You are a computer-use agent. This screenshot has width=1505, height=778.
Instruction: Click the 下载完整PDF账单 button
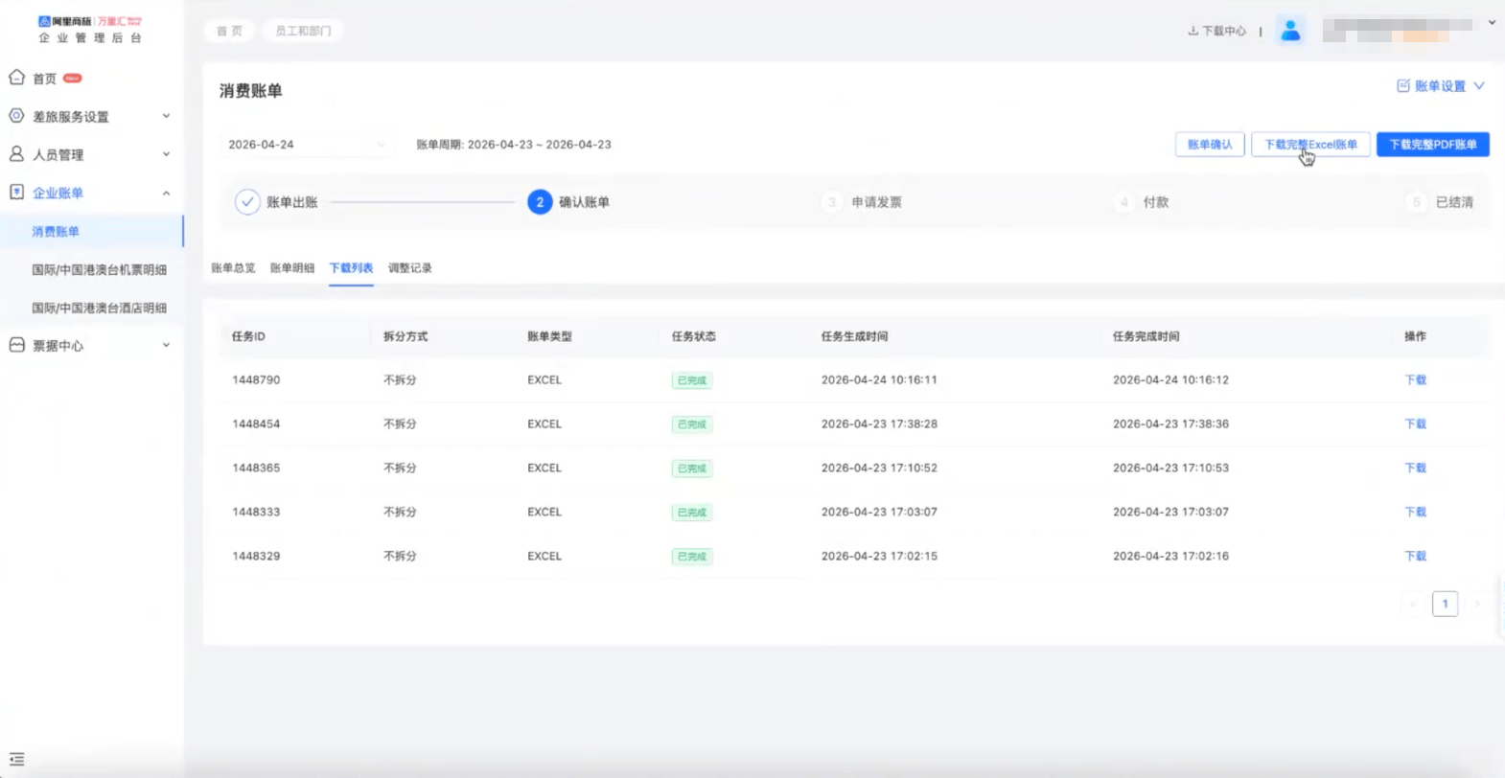(x=1432, y=145)
